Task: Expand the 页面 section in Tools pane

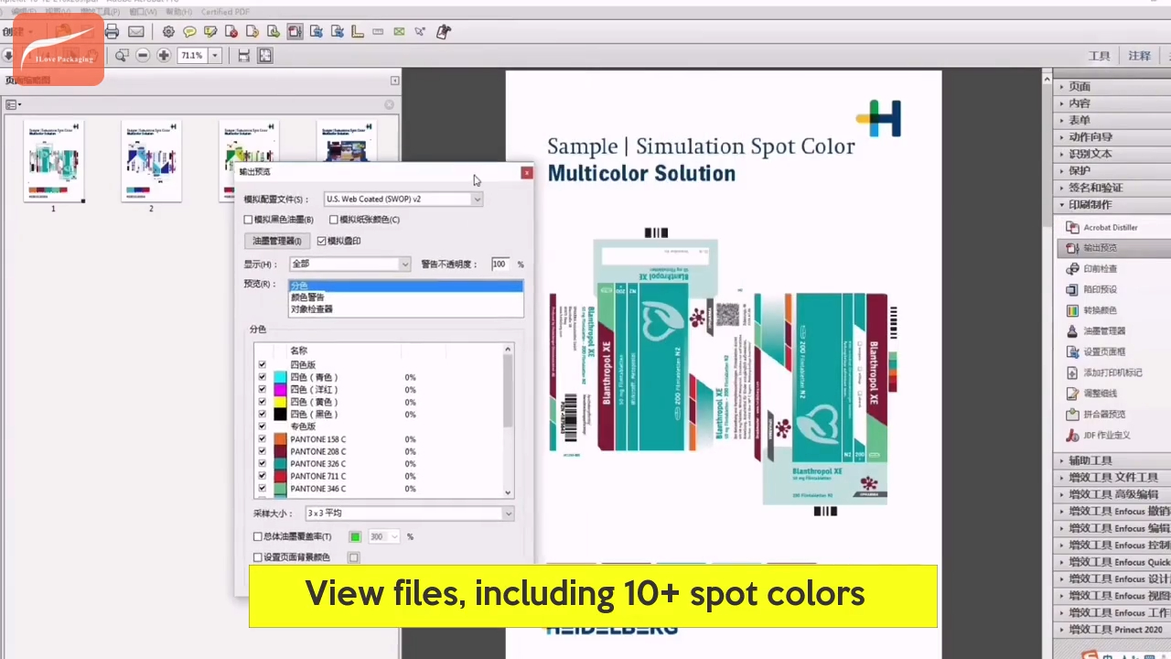Action: pos(1080,87)
